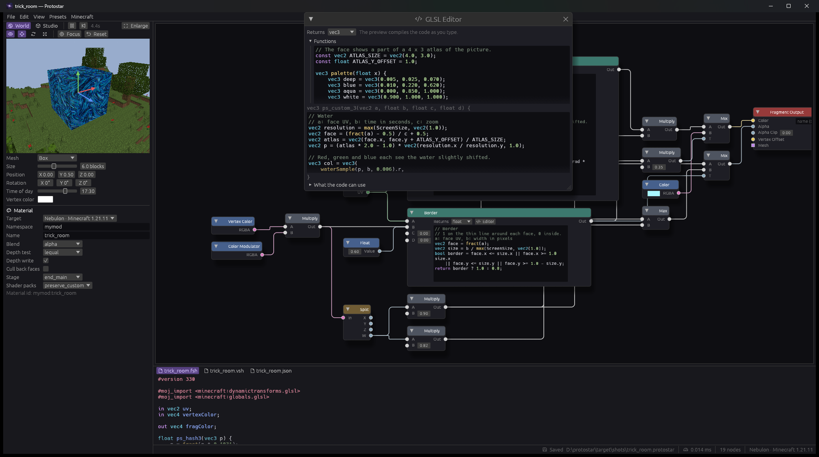Click the Saved disk icon in status bar
The width and height of the screenshot is (819, 457).
coord(545,450)
